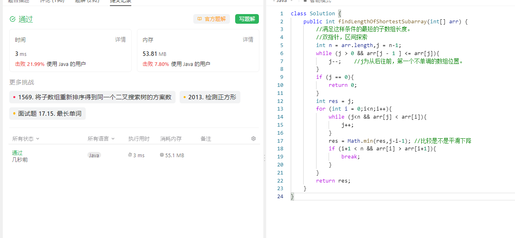This screenshot has width=515, height=238.
Task: Open 详情 in the 内存 card
Action: (248, 39)
